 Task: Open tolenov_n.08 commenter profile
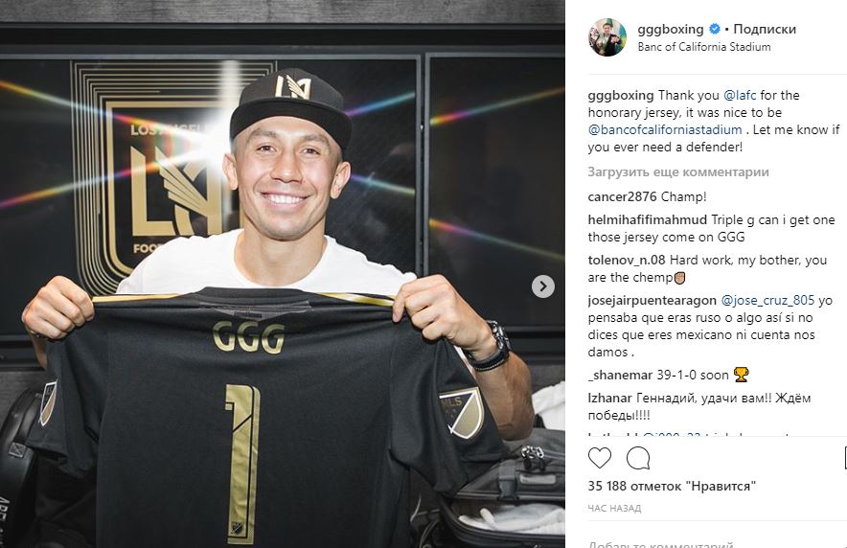click(x=627, y=261)
